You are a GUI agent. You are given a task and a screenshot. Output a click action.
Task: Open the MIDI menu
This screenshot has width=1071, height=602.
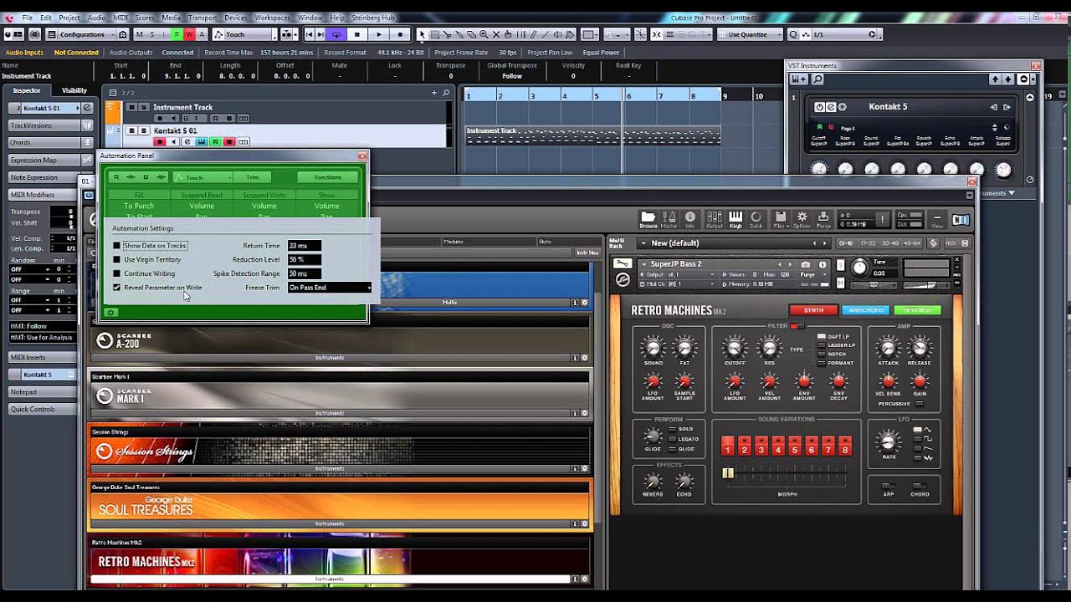click(120, 18)
